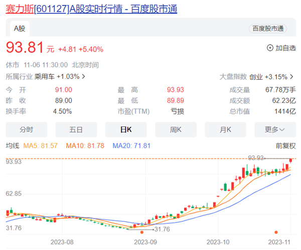Select the A股 tab

click(20, 29)
